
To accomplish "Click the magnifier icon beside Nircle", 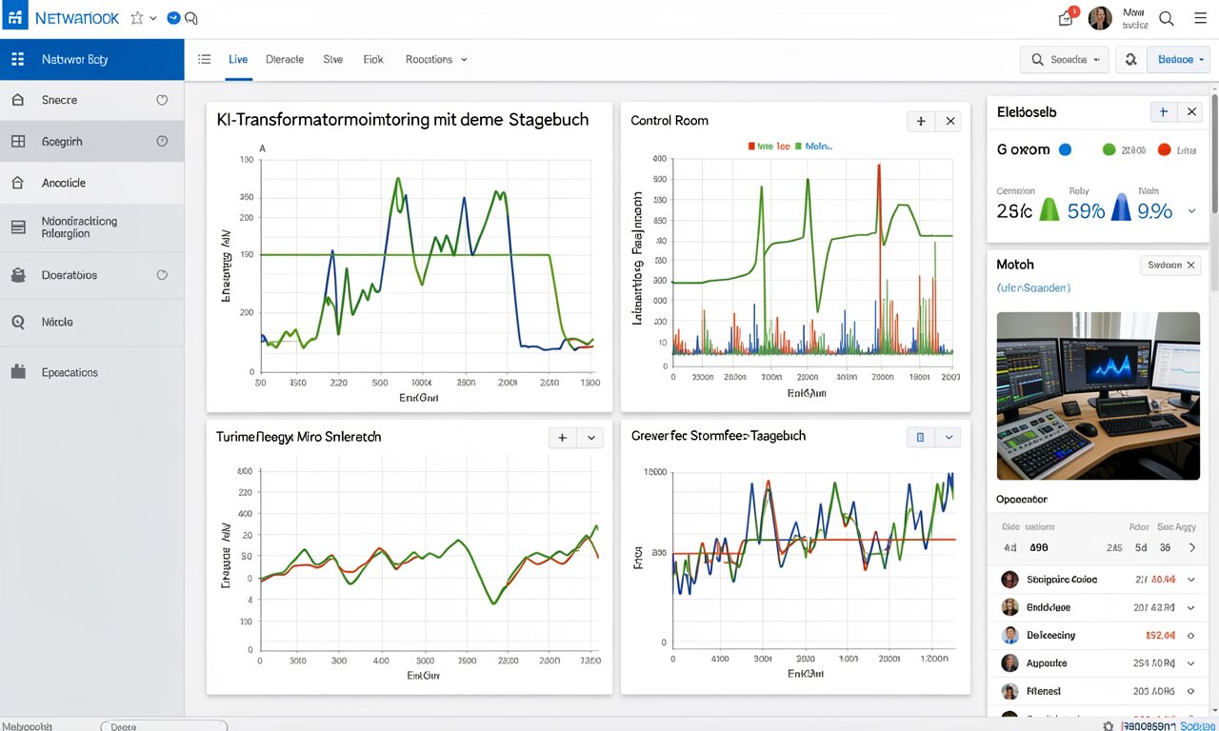I will point(17,322).
